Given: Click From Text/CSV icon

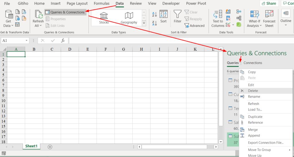Looking at the screenshot, I should 18,12.
